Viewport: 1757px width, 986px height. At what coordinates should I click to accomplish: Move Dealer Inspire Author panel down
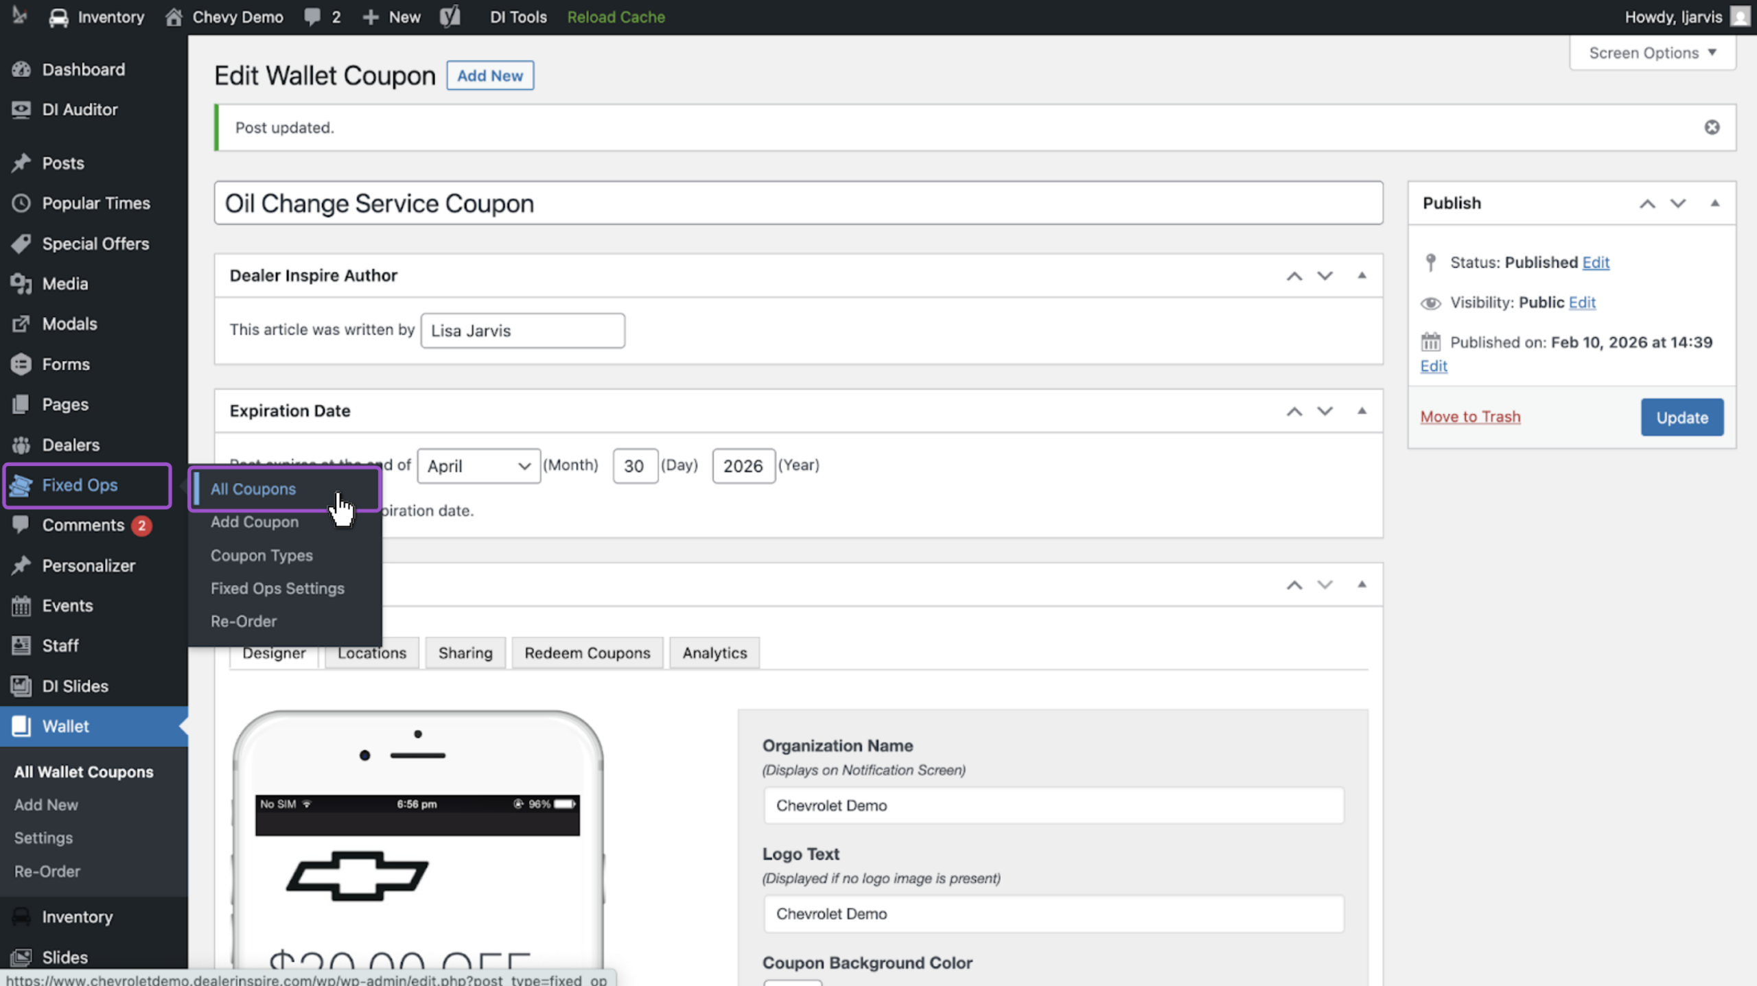1325,276
